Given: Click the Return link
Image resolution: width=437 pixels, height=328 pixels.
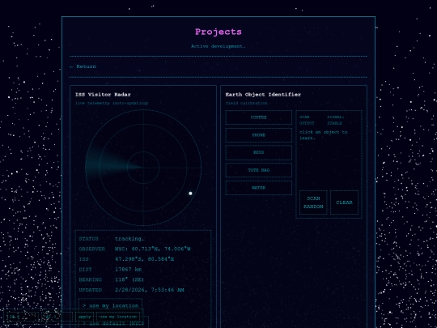Looking at the screenshot, I should click(83, 66).
